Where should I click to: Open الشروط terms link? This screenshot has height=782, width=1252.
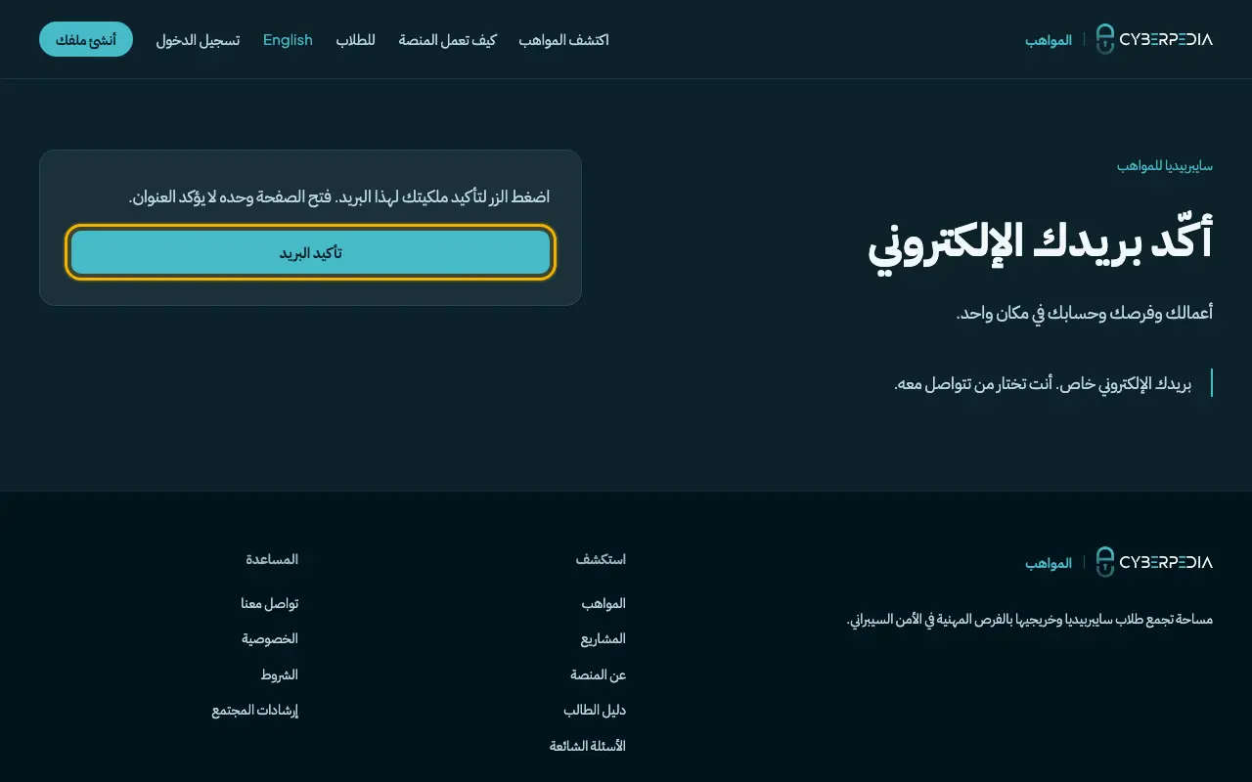(279, 675)
